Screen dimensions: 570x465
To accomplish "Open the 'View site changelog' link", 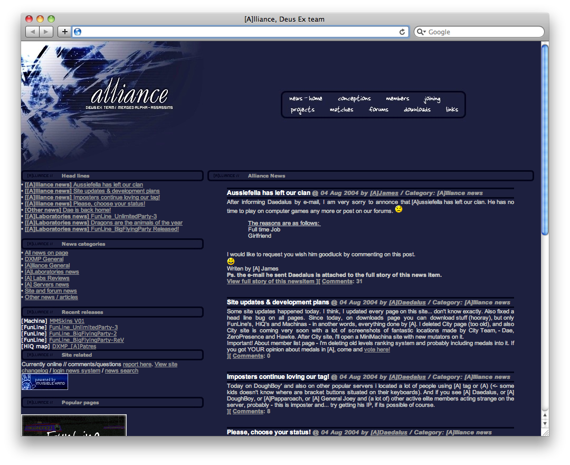I will coord(166,364).
